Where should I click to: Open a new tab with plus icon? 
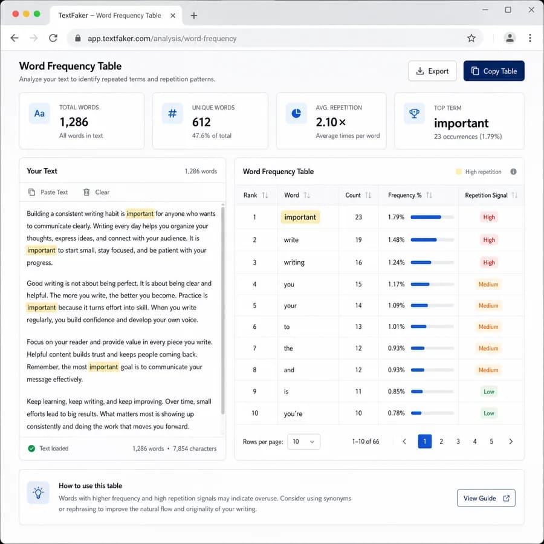194,16
